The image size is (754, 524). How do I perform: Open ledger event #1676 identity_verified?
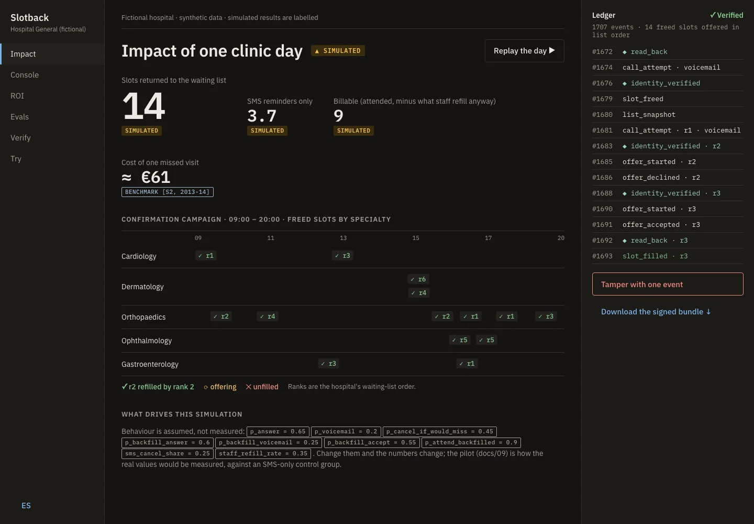tap(668, 83)
